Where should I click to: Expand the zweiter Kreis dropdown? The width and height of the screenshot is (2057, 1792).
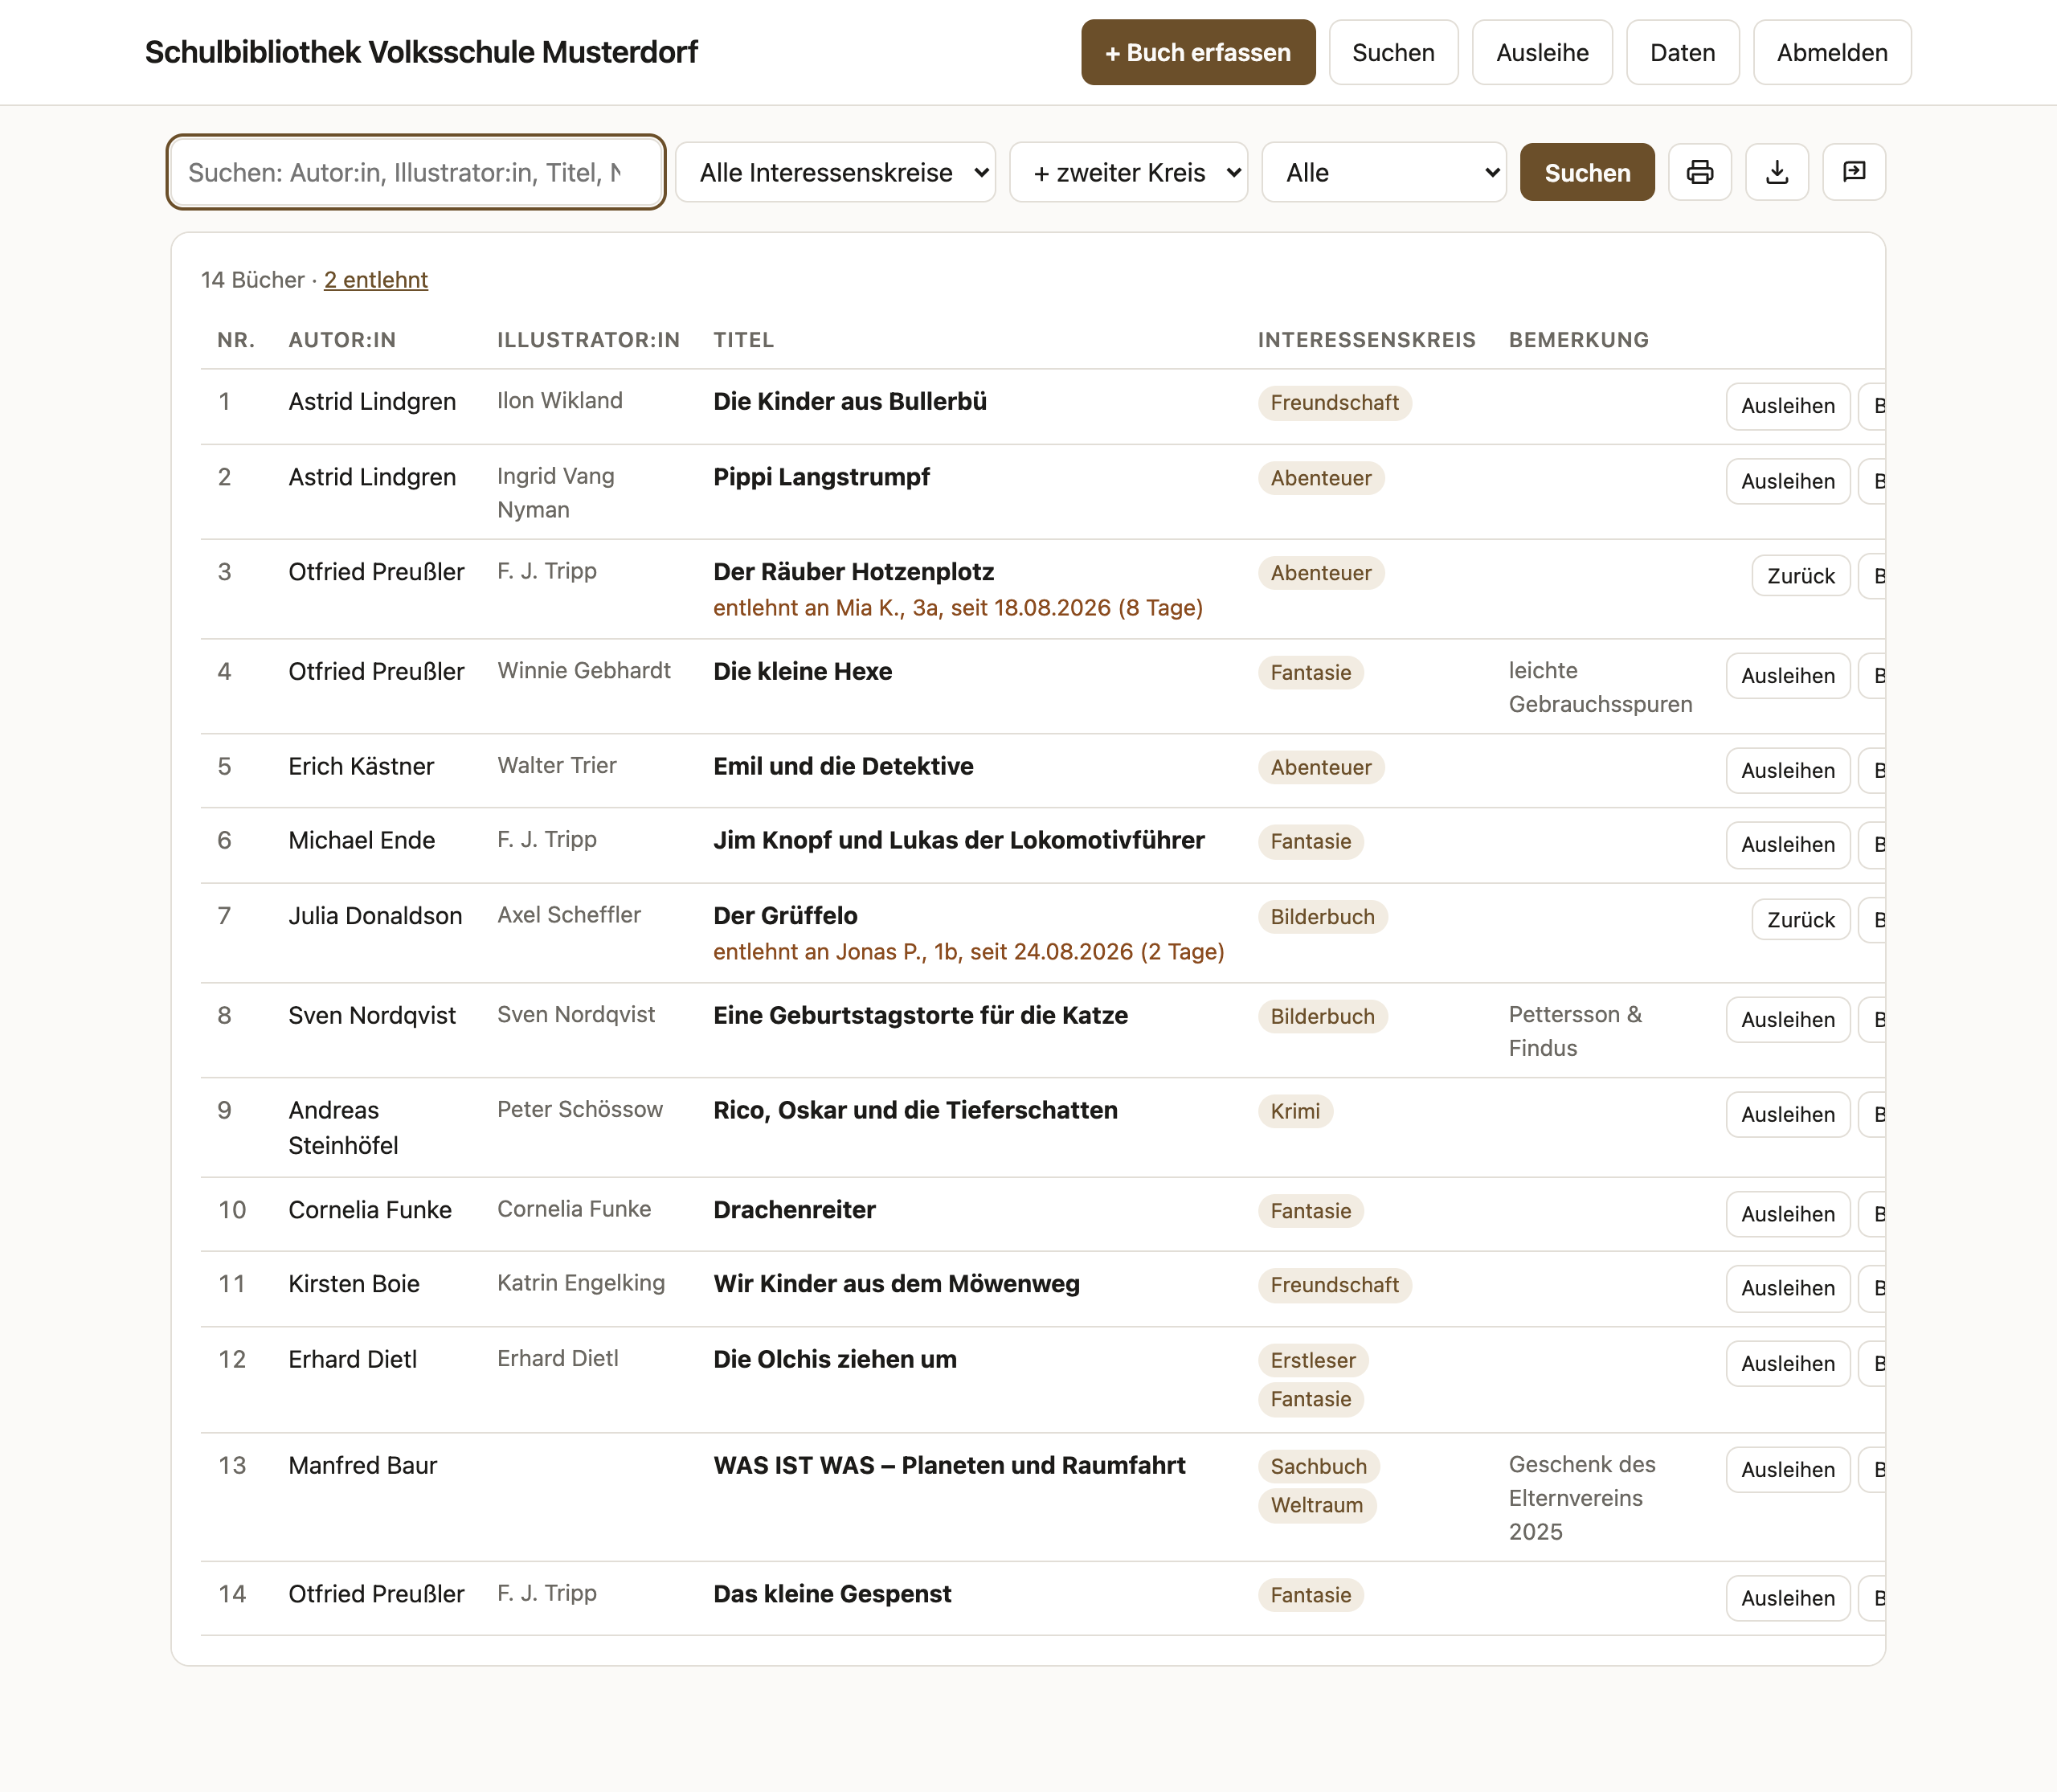[1128, 172]
